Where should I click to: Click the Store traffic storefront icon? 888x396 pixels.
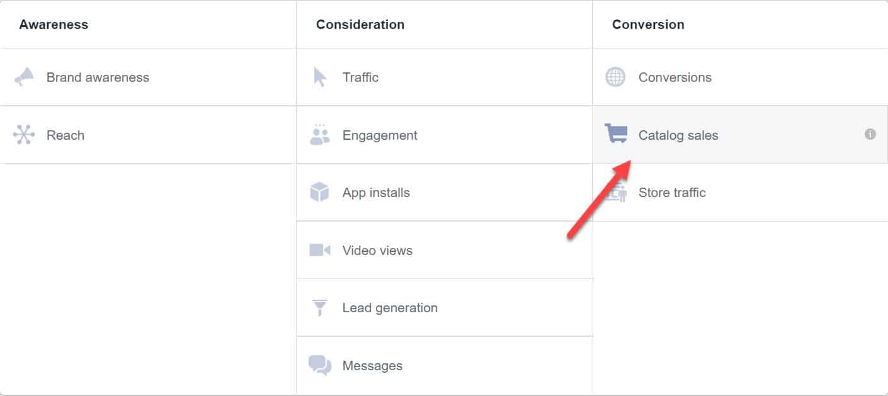(x=616, y=193)
